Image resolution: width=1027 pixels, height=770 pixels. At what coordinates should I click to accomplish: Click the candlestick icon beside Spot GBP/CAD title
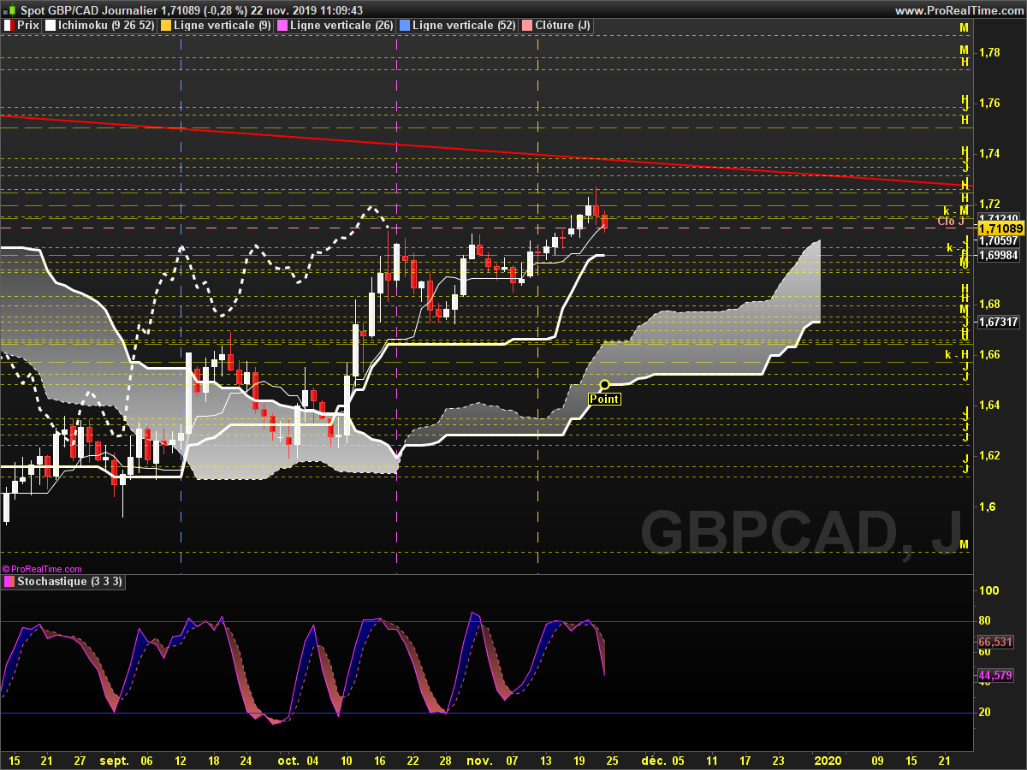pos(9,10)
